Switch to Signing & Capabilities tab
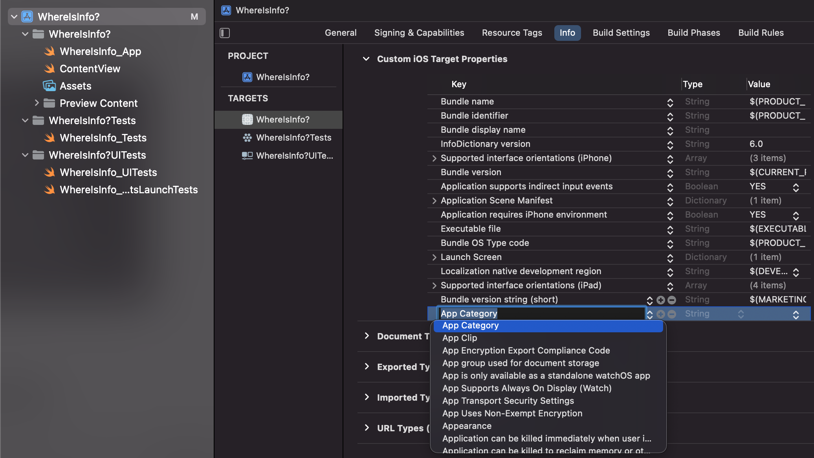The width and height of the screenshot is (814, 458). (x=419, y=33)
